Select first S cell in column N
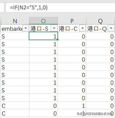Image resolution: width=115 pixels, height=118 pixels. [x=15, y=36]
